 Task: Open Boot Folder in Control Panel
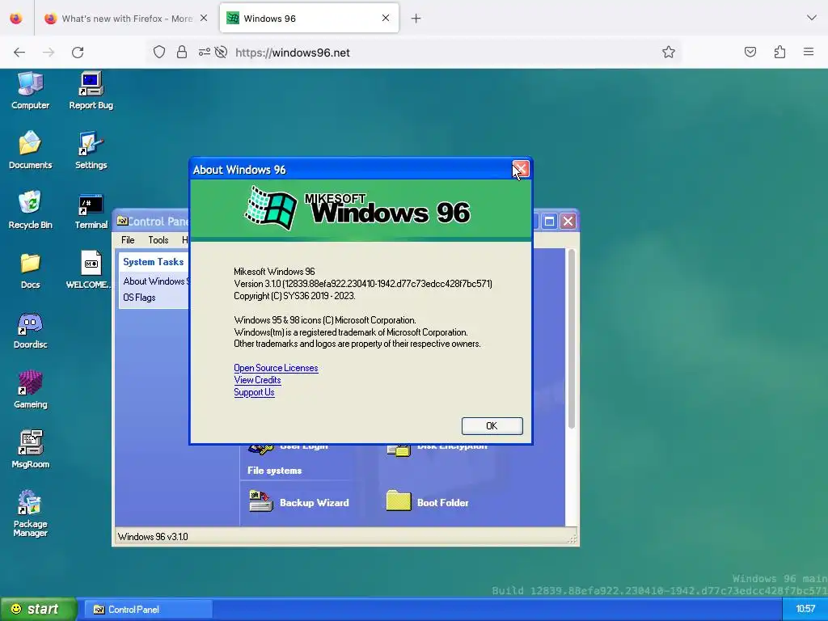point(428,502)
